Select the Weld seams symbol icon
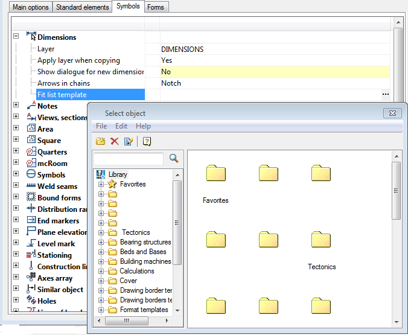This screenshot has width=408, height=335. click(31, 187)
